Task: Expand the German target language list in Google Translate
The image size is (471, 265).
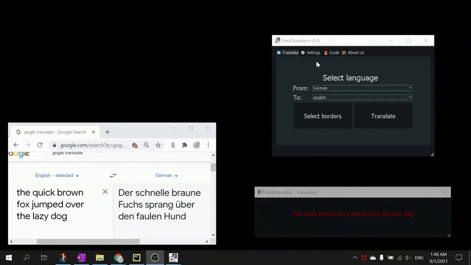Action: (167, 176)
